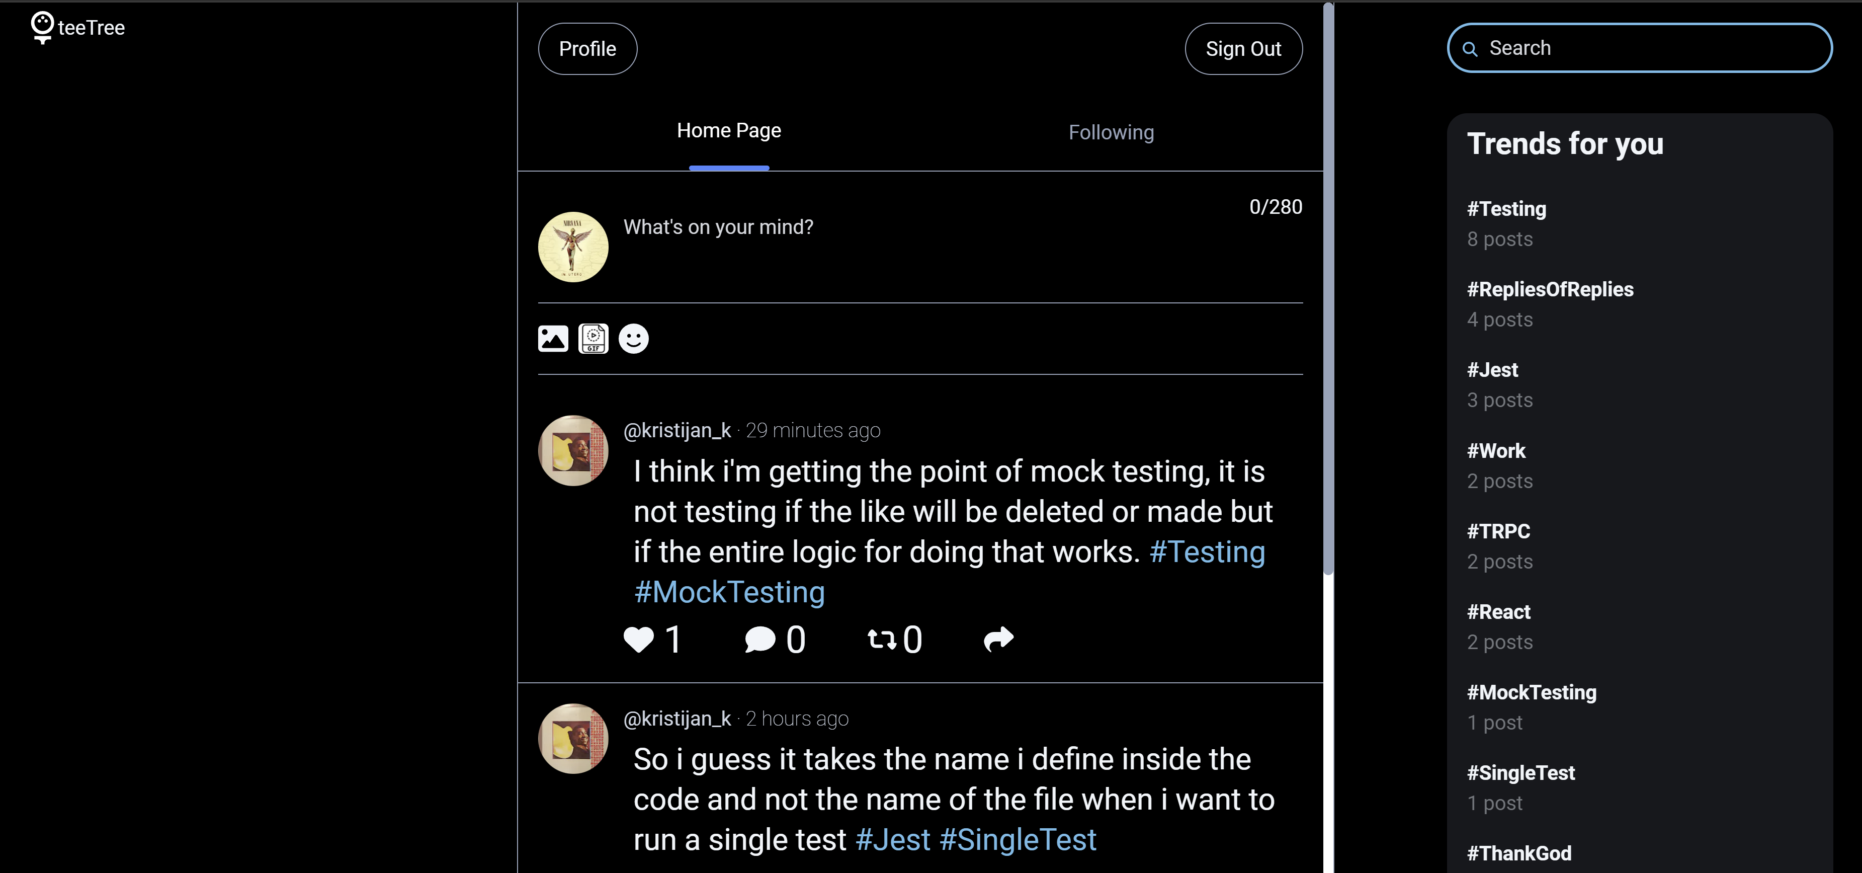Attach an image to the post
The width and height of the screenshot is (1862, 873).
click(x=553, y=339)
